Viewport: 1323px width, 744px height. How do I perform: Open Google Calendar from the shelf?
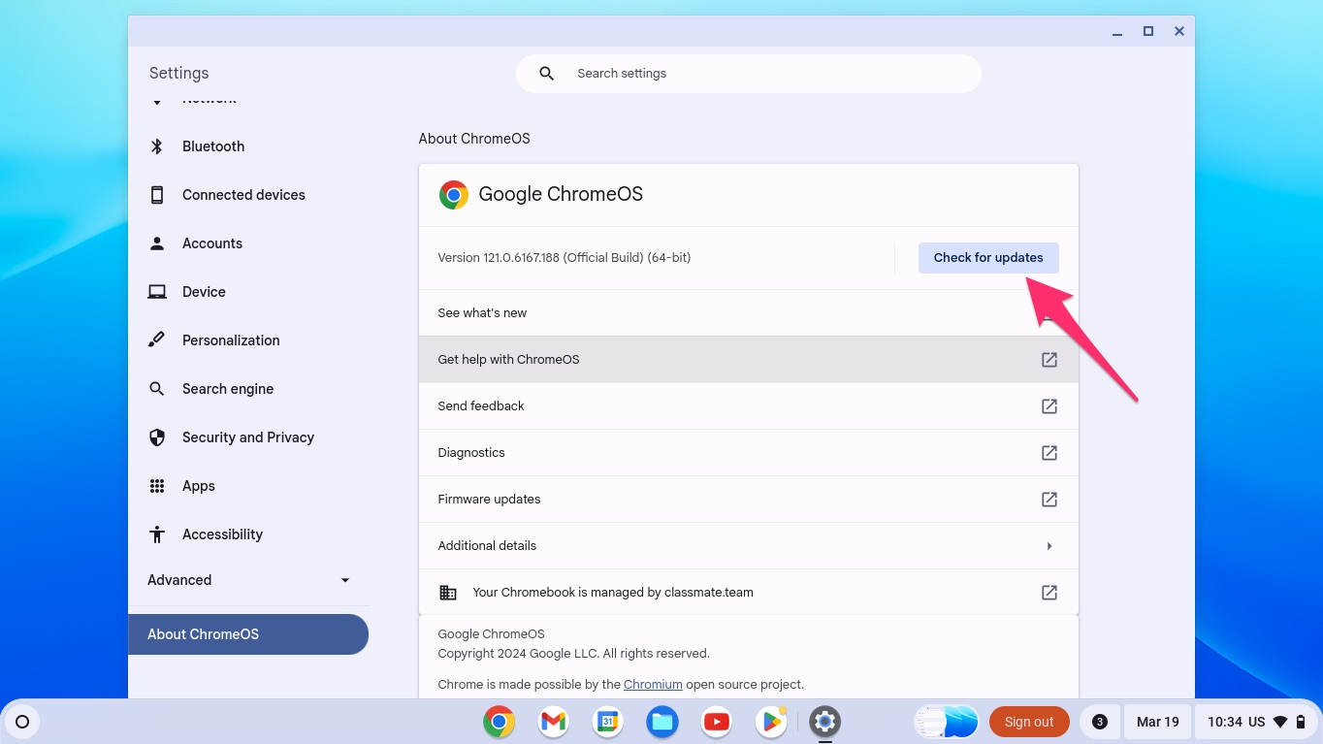click(x=607, y=722)
